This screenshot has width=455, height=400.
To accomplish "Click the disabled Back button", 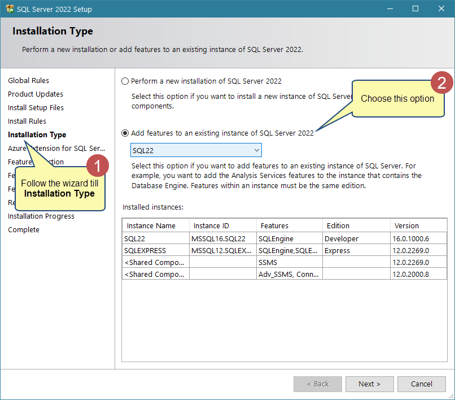I will point(318,384).
